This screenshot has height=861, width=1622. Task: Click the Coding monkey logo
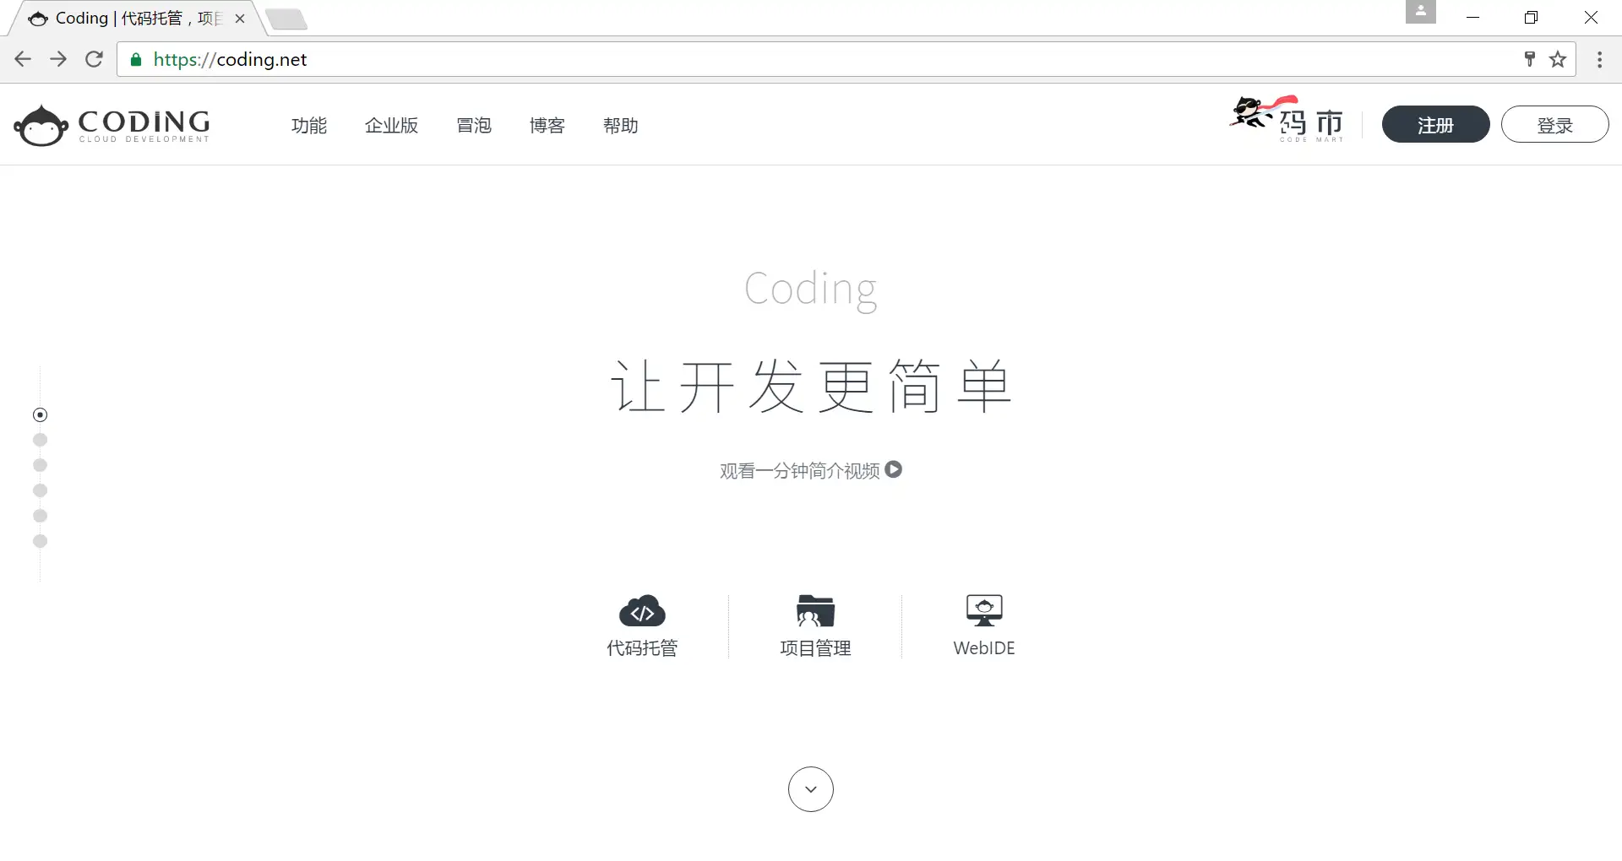(112, 126)
